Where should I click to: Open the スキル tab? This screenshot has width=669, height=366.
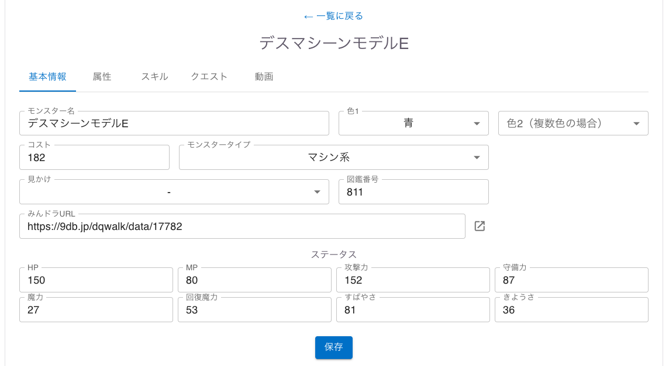[x=154, y=76]
